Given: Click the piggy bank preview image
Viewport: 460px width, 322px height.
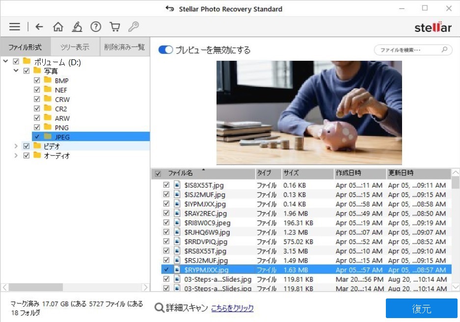Looking at the screenshot, I should pos(309,113).
